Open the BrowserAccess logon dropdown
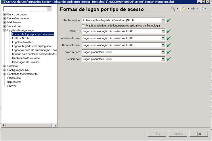212x141 pixels. point(163,45)
